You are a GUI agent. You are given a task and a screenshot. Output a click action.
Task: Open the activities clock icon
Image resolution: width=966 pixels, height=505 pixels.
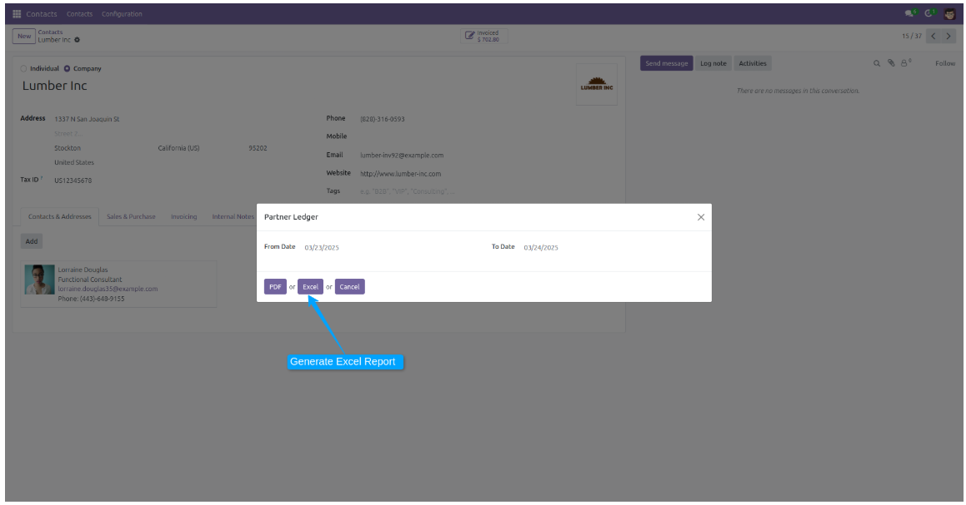pos(929,13)
